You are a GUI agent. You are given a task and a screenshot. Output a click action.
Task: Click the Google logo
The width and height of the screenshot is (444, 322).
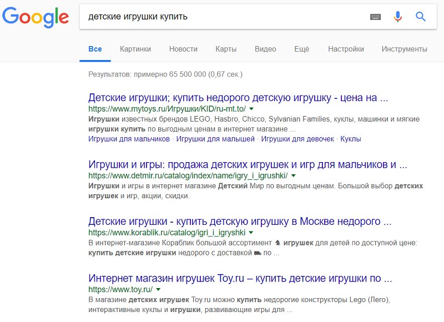[x=36, y=17]
